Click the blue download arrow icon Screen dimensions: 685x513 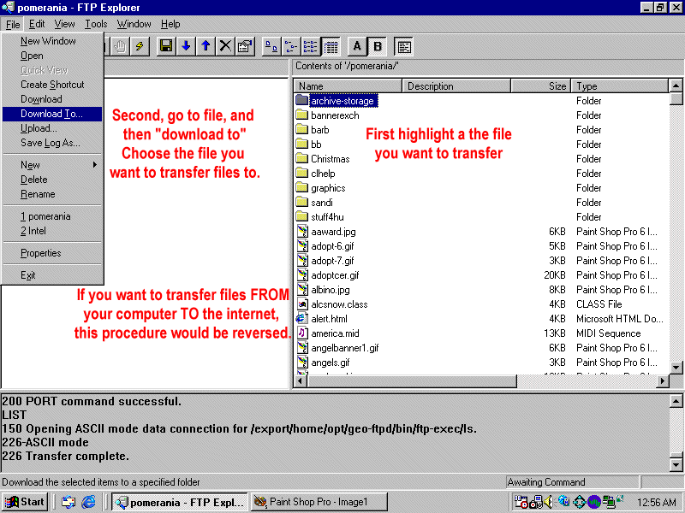pos(186,46)
